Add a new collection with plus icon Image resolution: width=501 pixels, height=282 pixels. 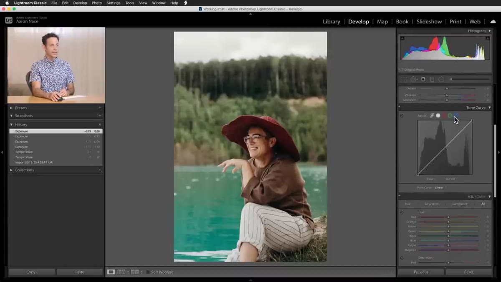tap(100, 170)
